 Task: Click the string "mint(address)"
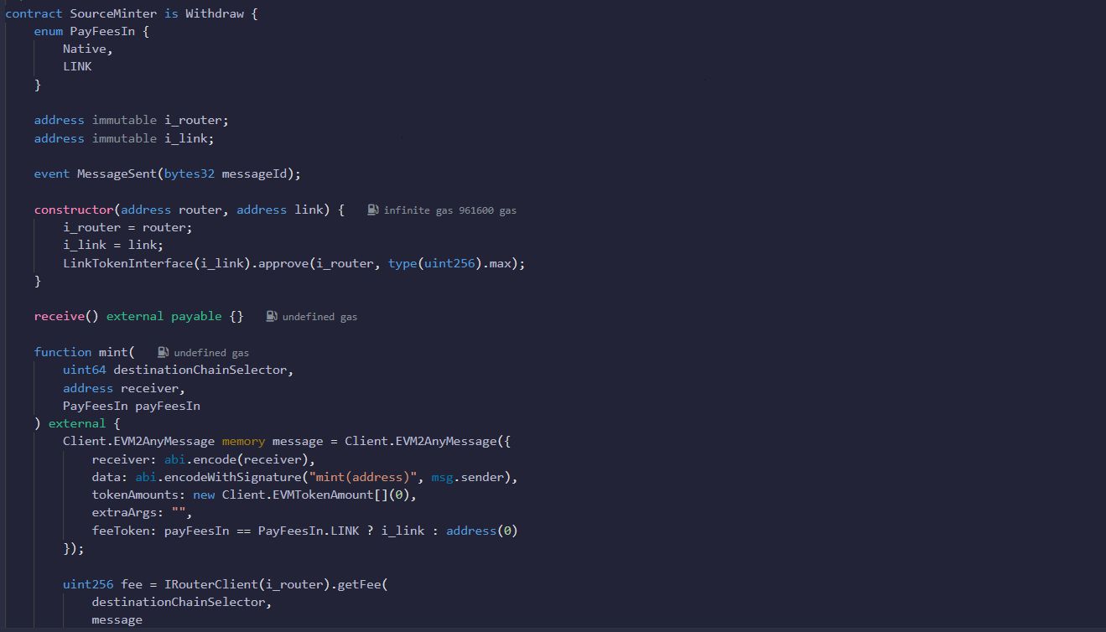363,478
